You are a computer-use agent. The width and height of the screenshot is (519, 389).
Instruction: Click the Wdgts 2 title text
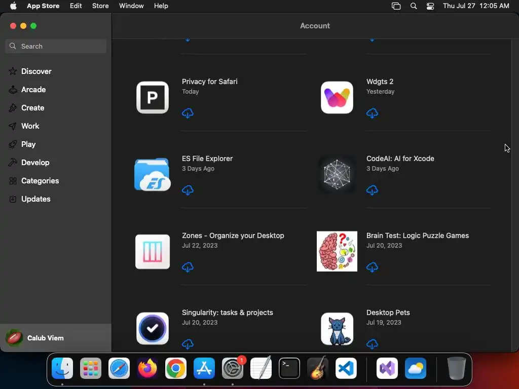pos(380,82)
